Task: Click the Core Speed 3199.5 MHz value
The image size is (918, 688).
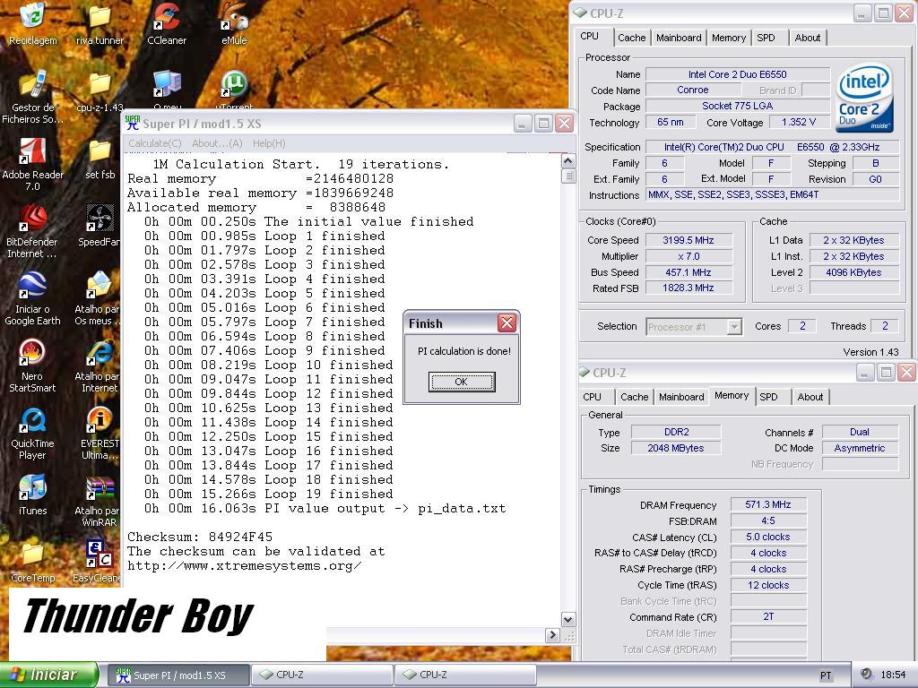Action: pos(688,240)
